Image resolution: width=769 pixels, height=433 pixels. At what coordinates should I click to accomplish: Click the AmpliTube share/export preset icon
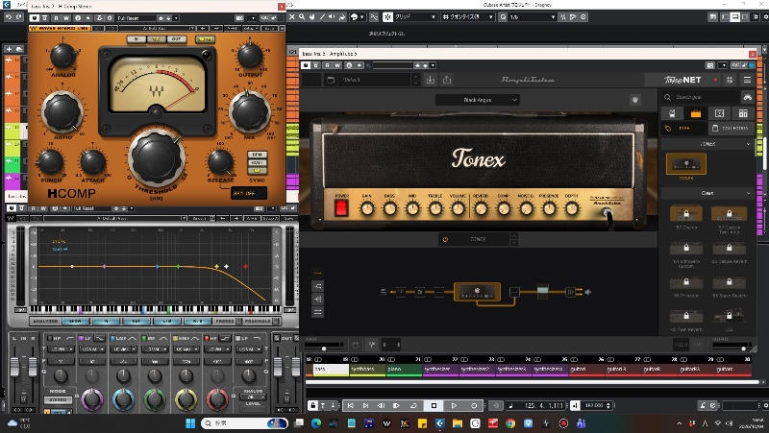click(x=446, y=80)
